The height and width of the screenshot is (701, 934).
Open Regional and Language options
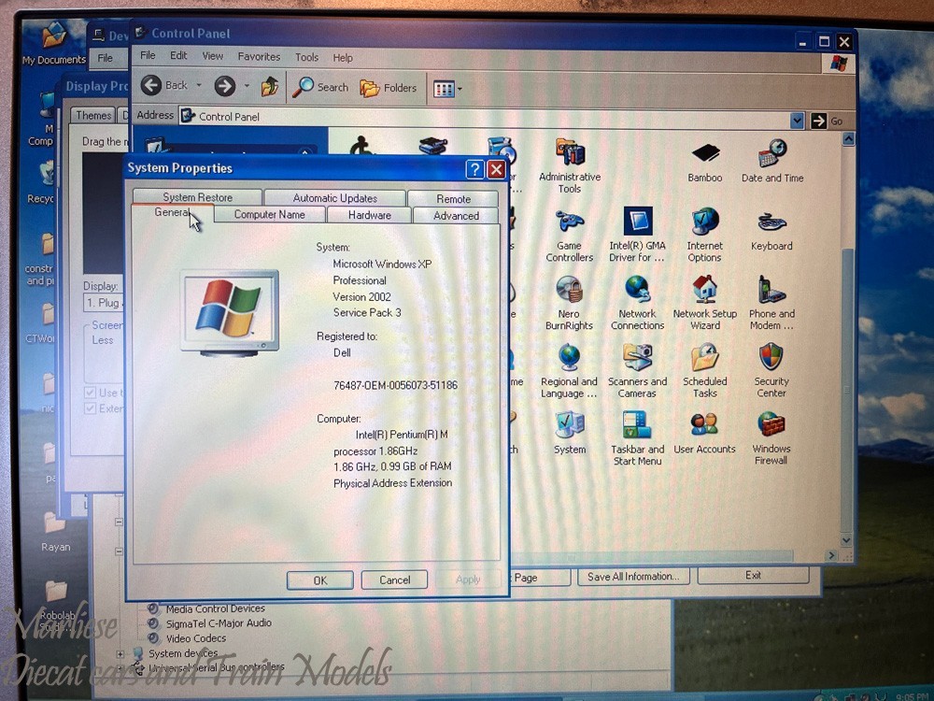tap(569, 371)
